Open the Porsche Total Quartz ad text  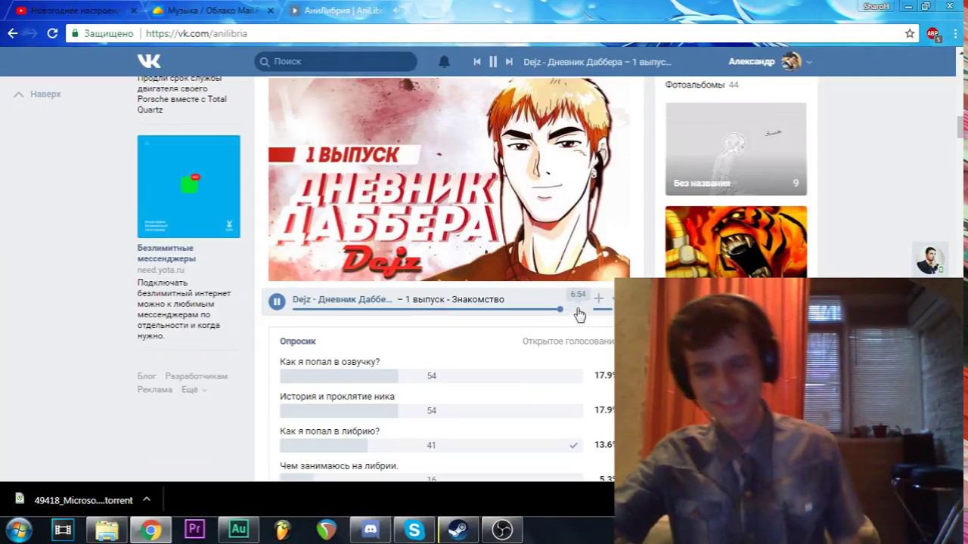(x=181, y=94)
